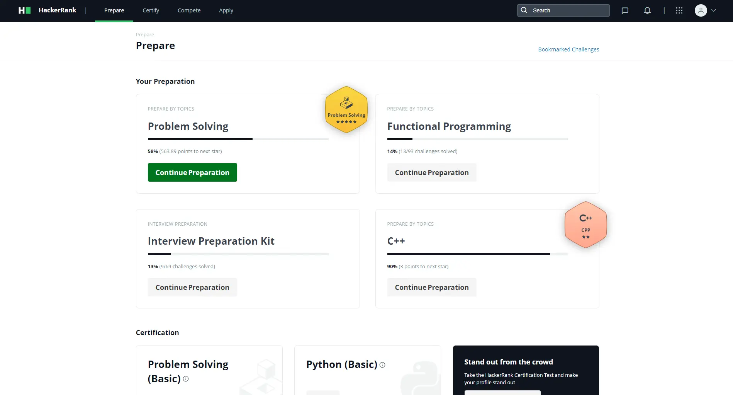Switch to the Prepare tab
This screenshot has width=733, height=395.
tap(114, 10)
